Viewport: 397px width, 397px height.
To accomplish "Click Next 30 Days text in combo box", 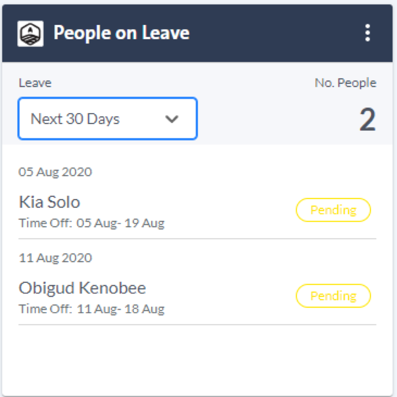I will coord(75,119).
